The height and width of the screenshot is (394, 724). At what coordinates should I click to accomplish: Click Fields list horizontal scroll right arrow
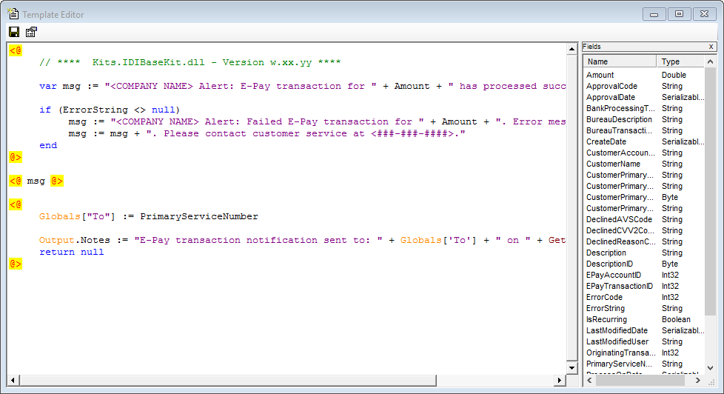tap(698, 380)
